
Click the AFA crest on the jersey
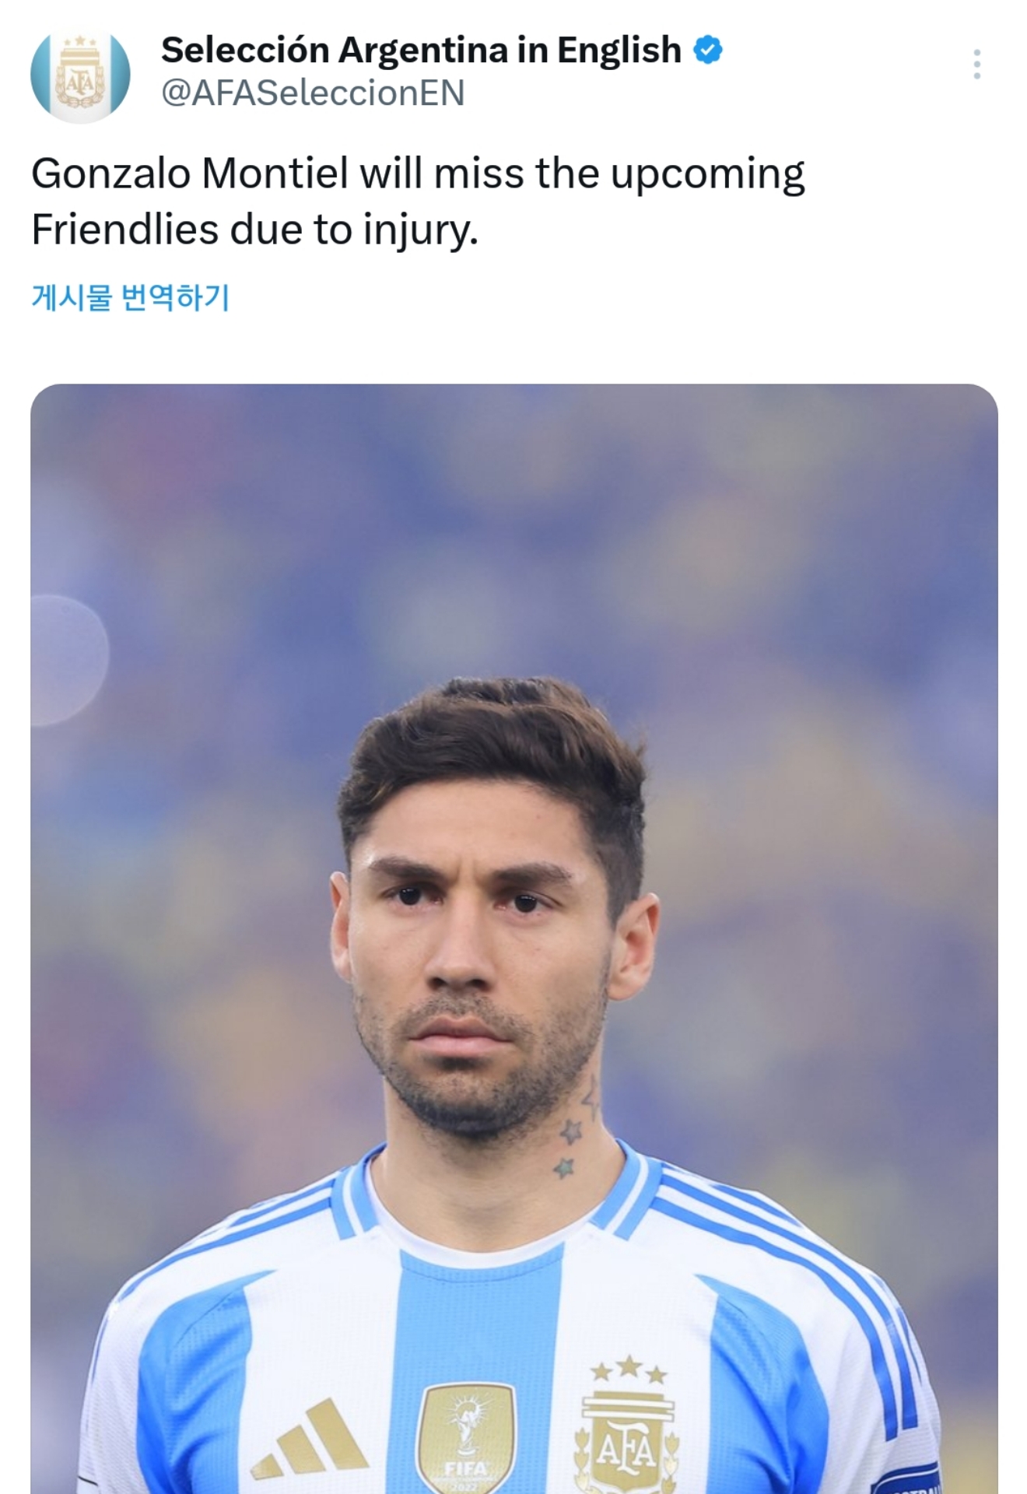(627, 1445)
